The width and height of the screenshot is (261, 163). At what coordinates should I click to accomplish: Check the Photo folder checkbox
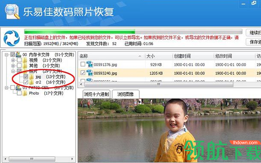click(x=19, y=93)
